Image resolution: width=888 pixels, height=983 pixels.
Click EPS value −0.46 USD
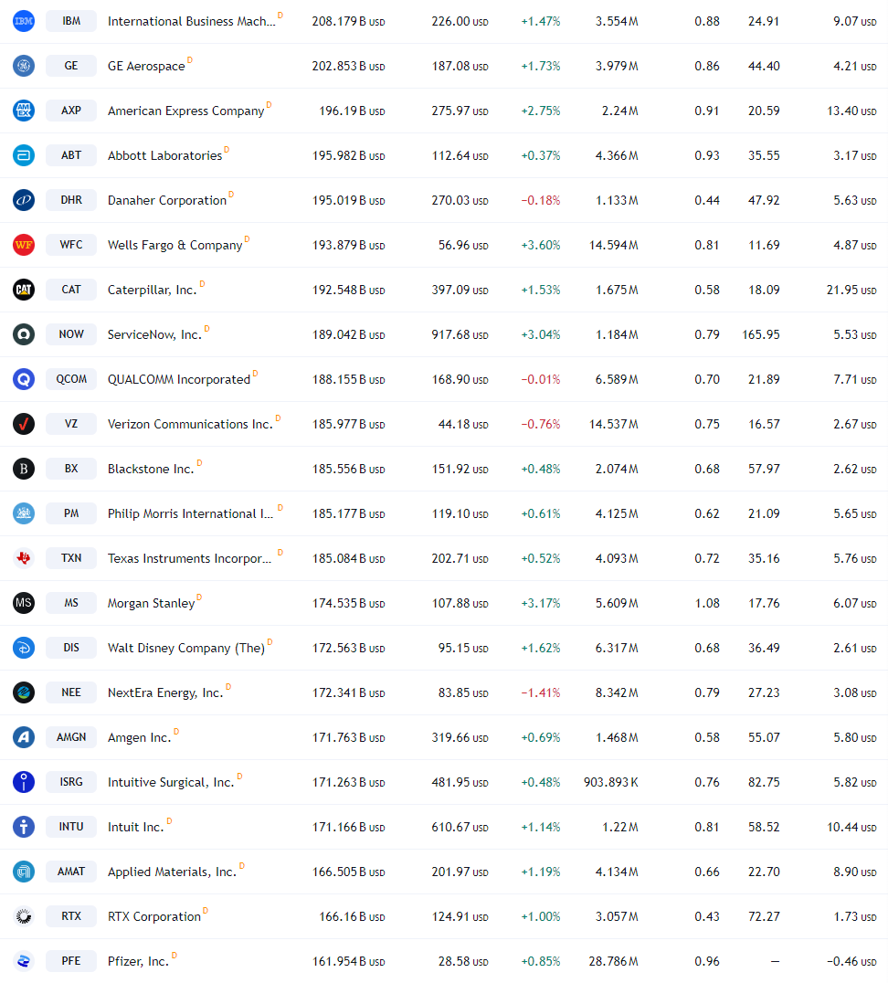click(x=851, y=961)
